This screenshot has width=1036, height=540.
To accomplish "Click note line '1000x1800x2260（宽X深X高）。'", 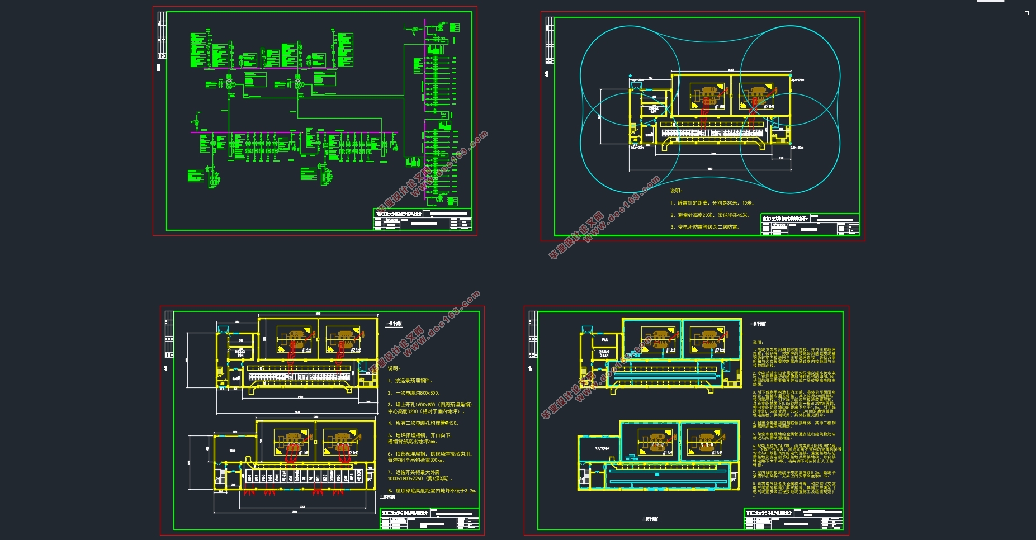I will [420, 479].
